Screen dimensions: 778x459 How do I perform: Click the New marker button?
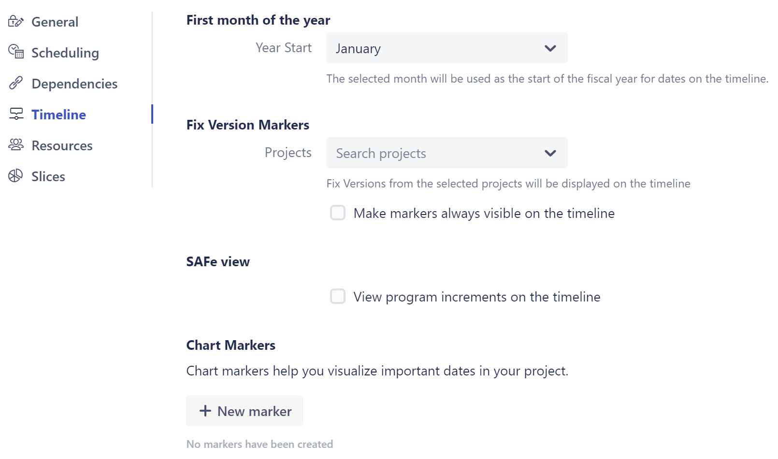tap(244, 411)
